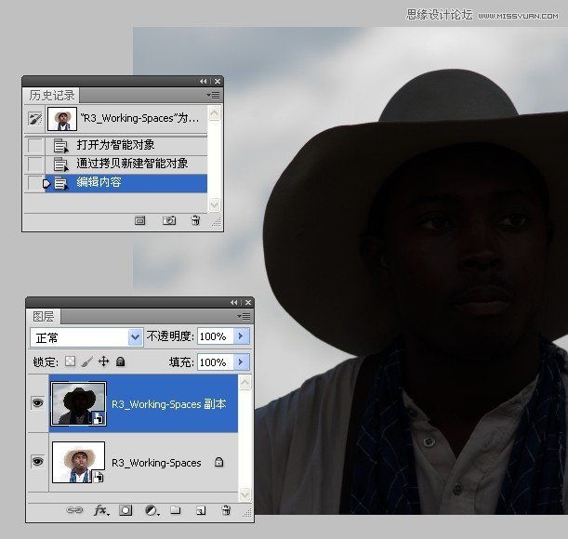The image size is (568, 539).
Task: Create a new layer group folder
Action: [x=175, y=510]
